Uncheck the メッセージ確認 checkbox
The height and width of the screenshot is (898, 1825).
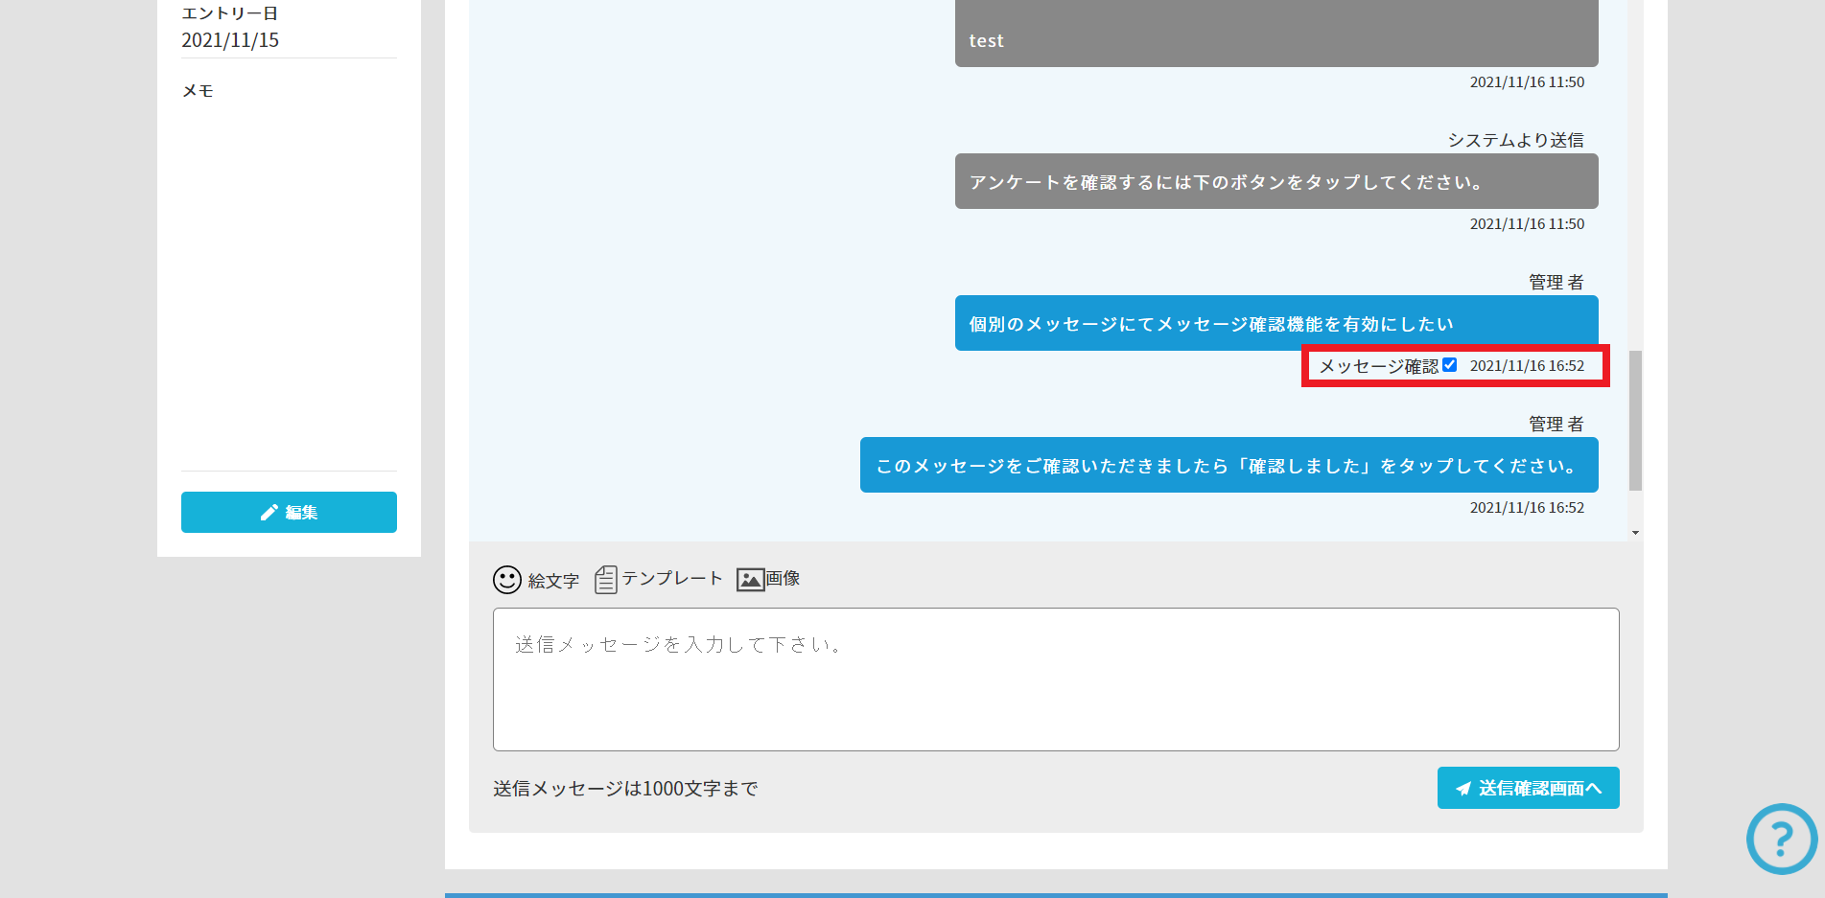click(x=1449, y=365)
